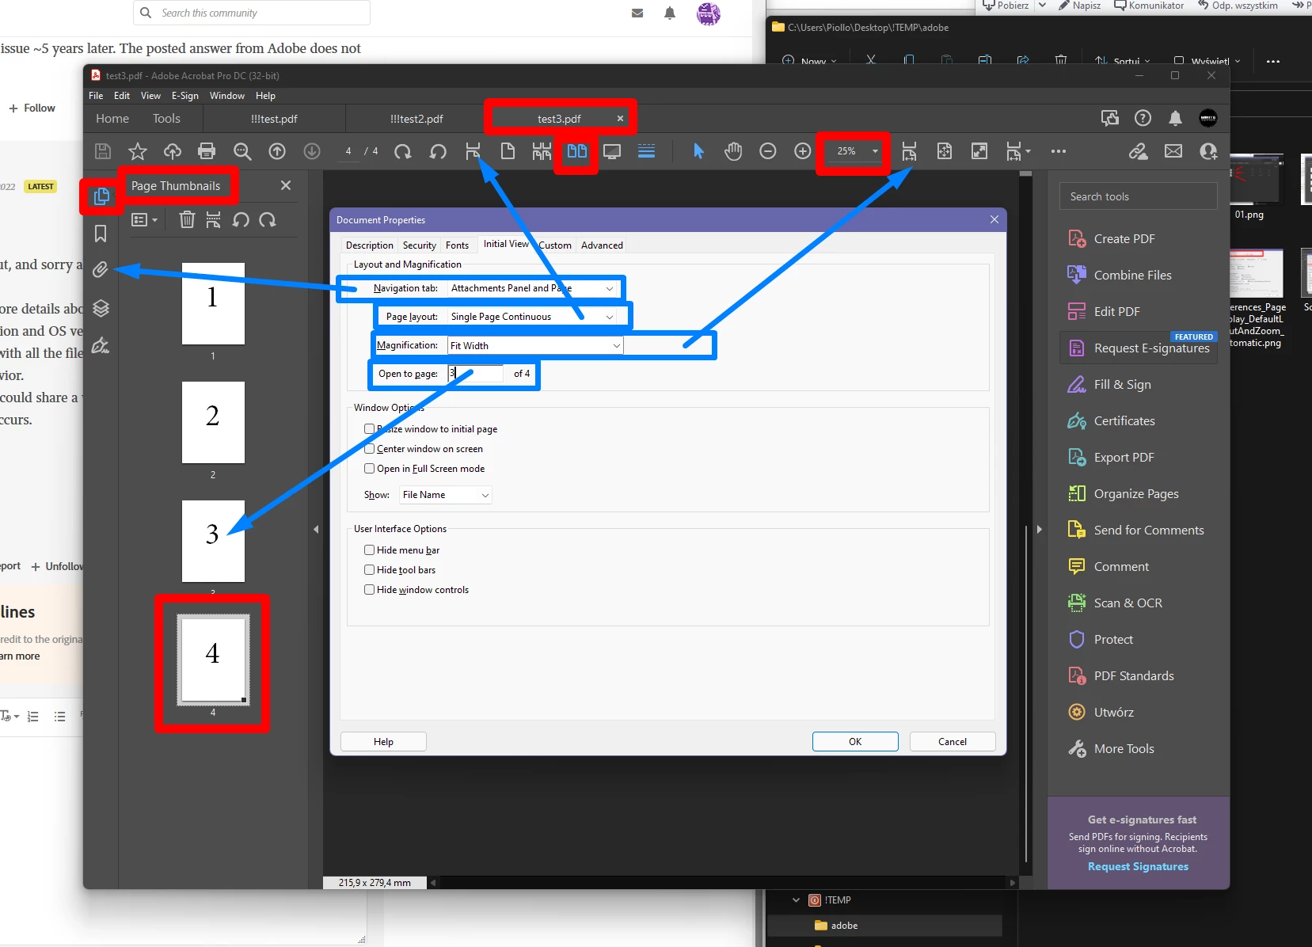Switch to the Fonts tab

click(458, 245)
